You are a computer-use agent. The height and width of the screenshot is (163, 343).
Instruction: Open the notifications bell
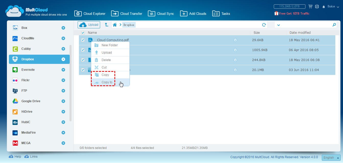[x=324, y=7]
